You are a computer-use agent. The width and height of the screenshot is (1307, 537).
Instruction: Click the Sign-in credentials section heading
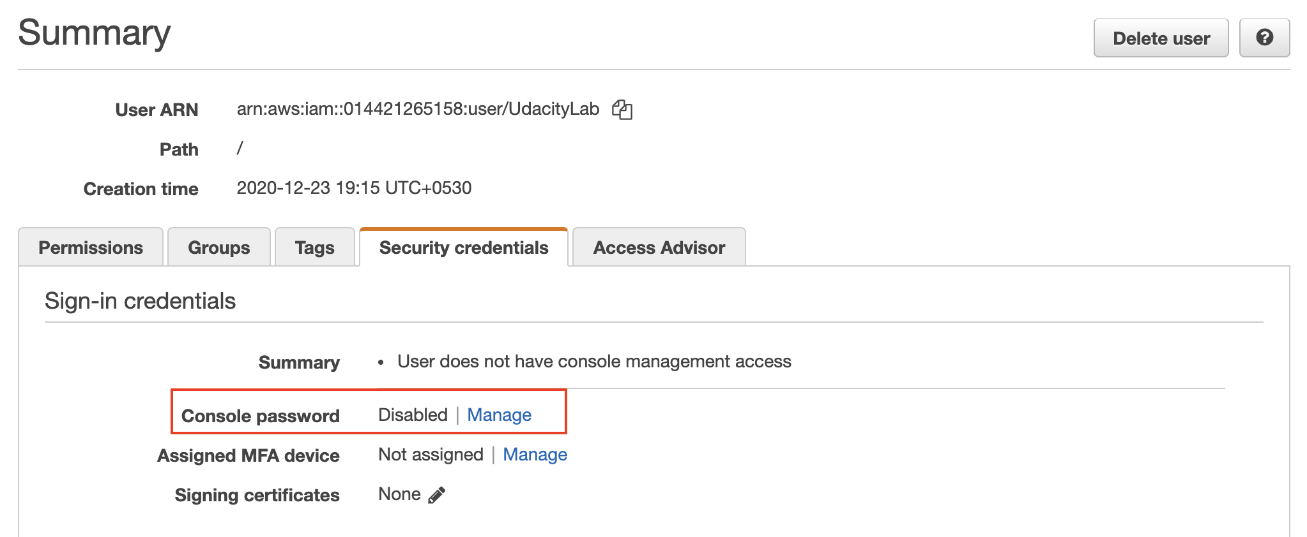coord(140,301)
